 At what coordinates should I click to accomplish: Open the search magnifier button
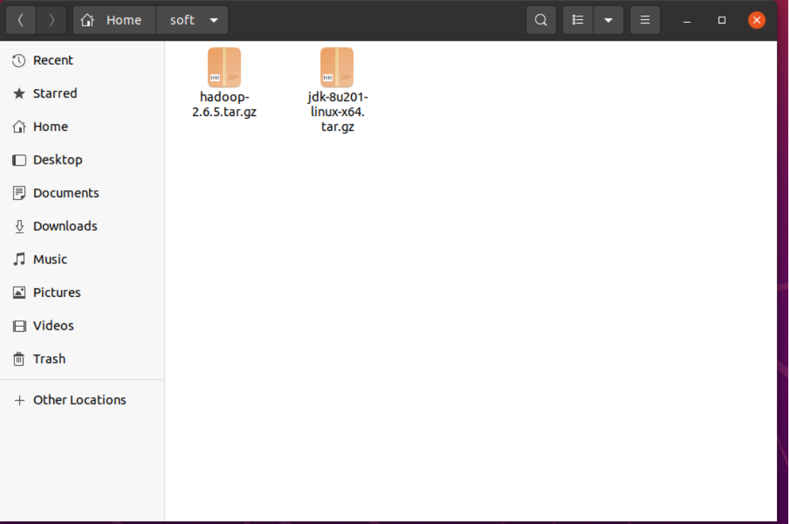tap(541, 20)
